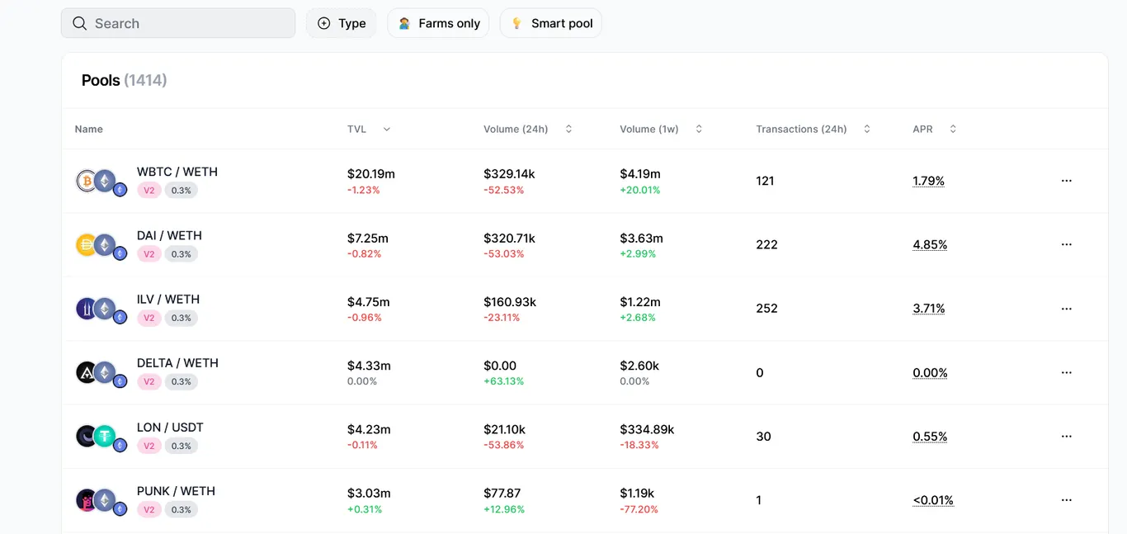Click the 0.55% APR of LON / USDT

(930, 437)
